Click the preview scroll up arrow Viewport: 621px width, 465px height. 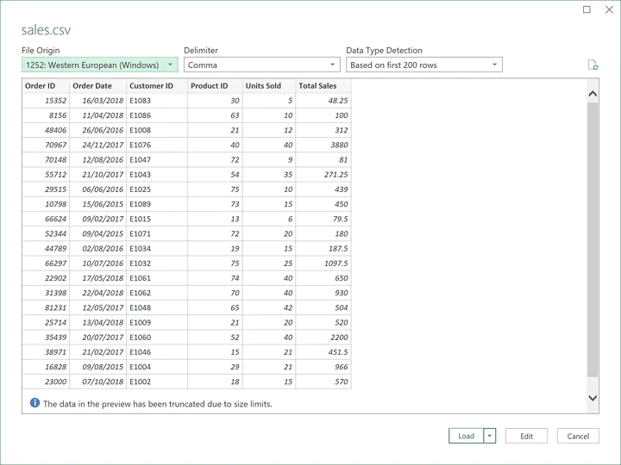click(593, 94)
